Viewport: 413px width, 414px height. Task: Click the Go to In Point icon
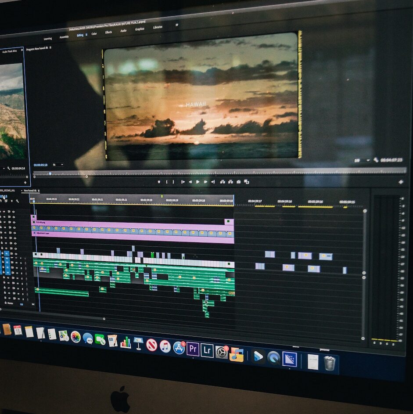[x=183, y=182]
